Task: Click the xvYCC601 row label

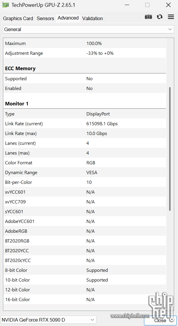Action: 15,192
